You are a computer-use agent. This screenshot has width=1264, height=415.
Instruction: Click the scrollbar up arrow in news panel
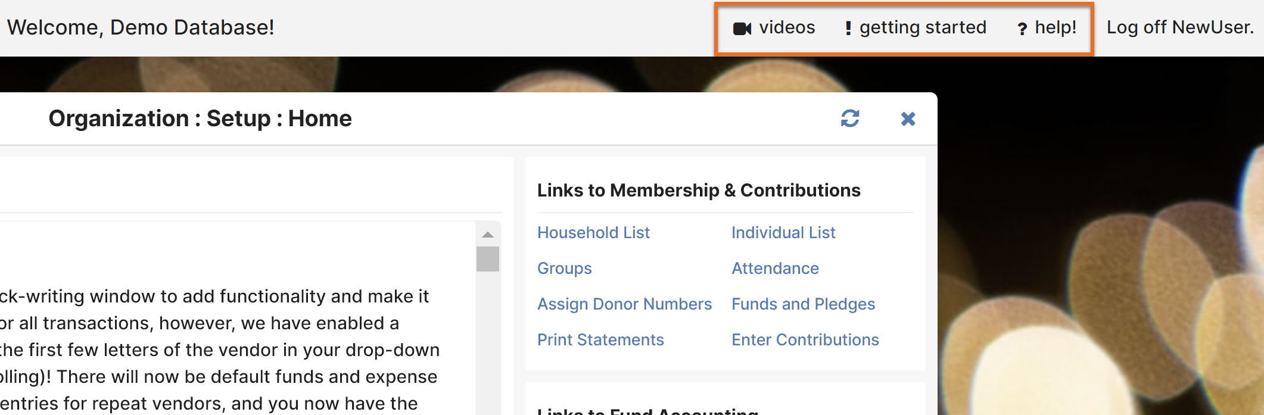click(488, 235)
